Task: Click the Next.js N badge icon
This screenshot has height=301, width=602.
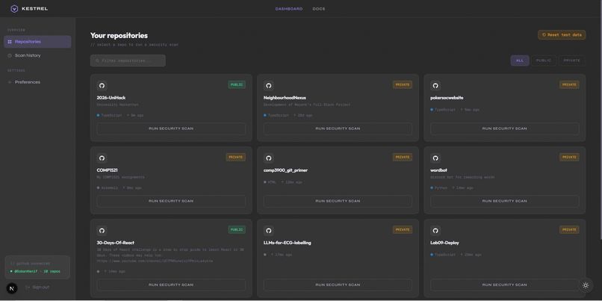Action: pyautogui.click(x=12, y=288)
